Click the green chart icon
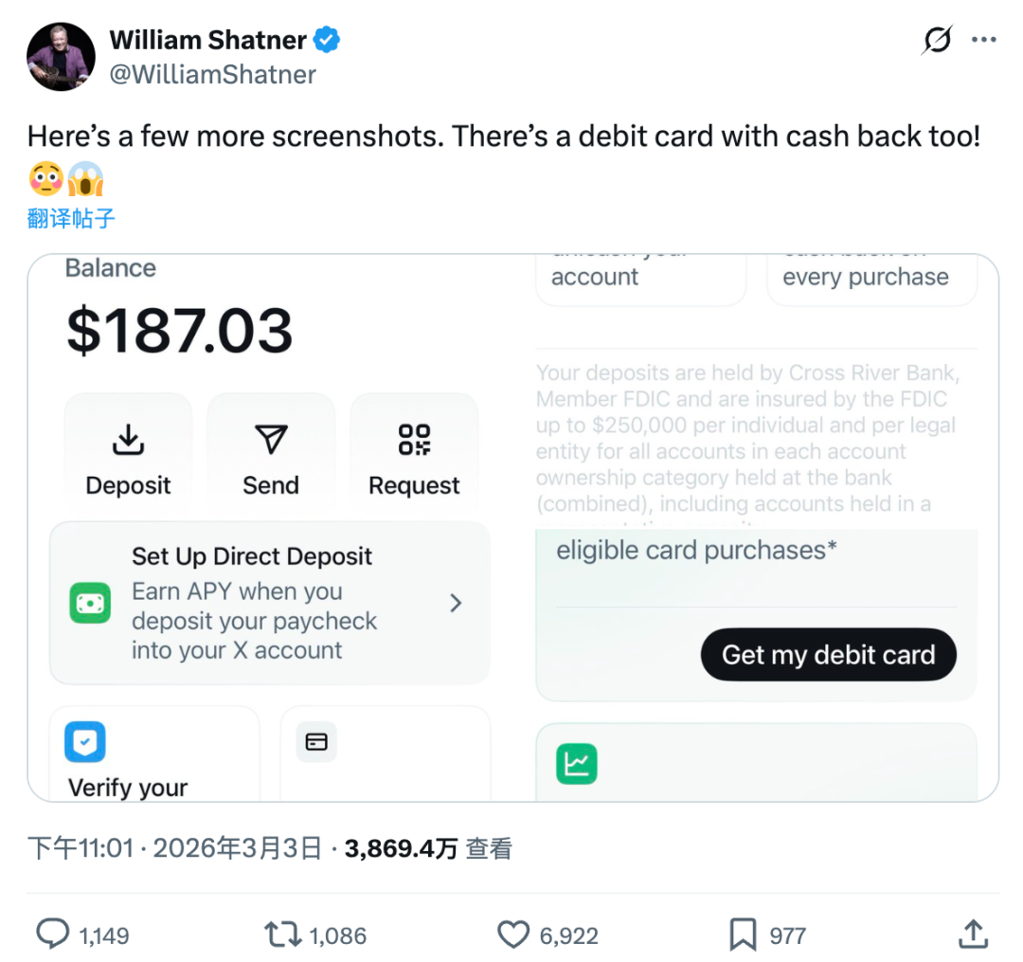The width and height of the screenshot is (1023, 962). click(577, 763)
